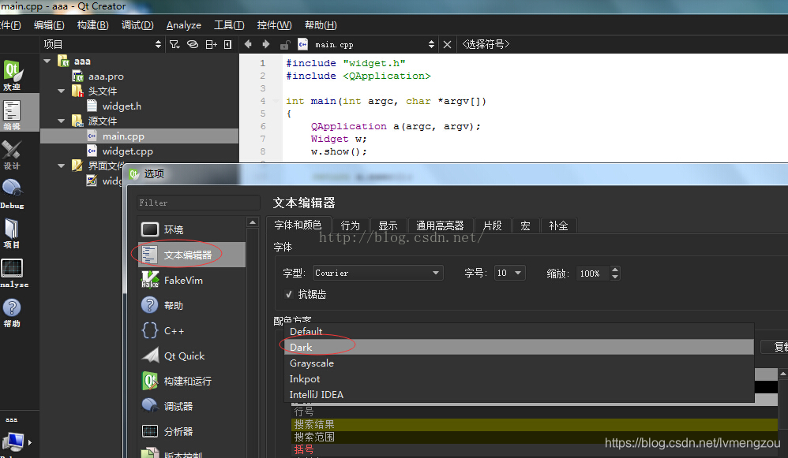Close the project sidebar panel icon

pyautogui.click(x=227, y=45)
